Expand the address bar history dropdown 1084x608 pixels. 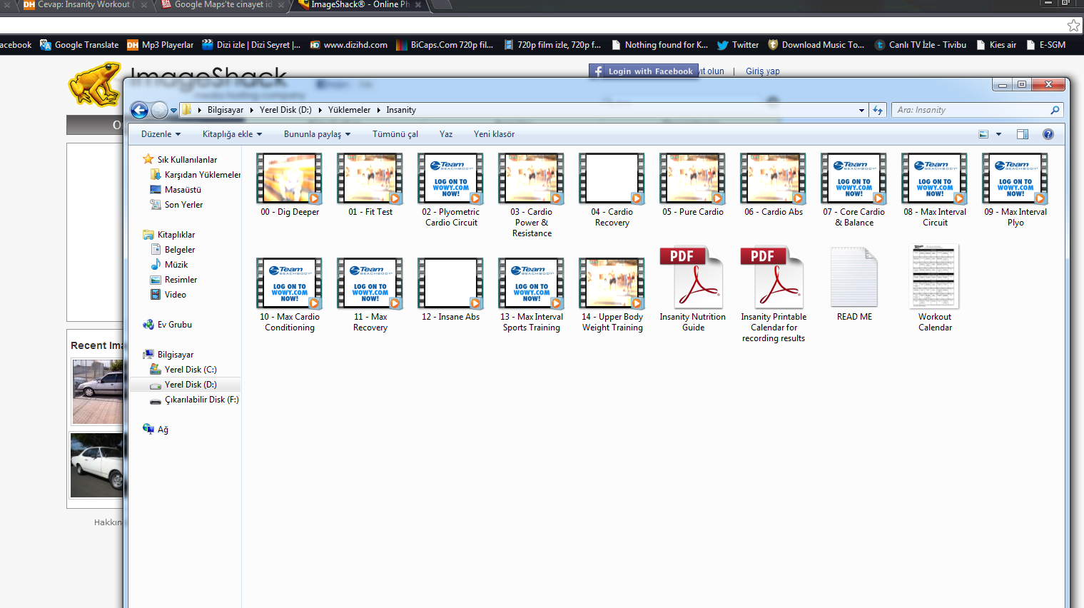tap(861, 110)
